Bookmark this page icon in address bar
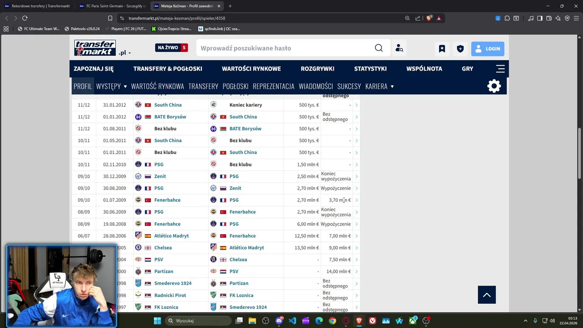This screenshot has width=583, height=328. 110,18
